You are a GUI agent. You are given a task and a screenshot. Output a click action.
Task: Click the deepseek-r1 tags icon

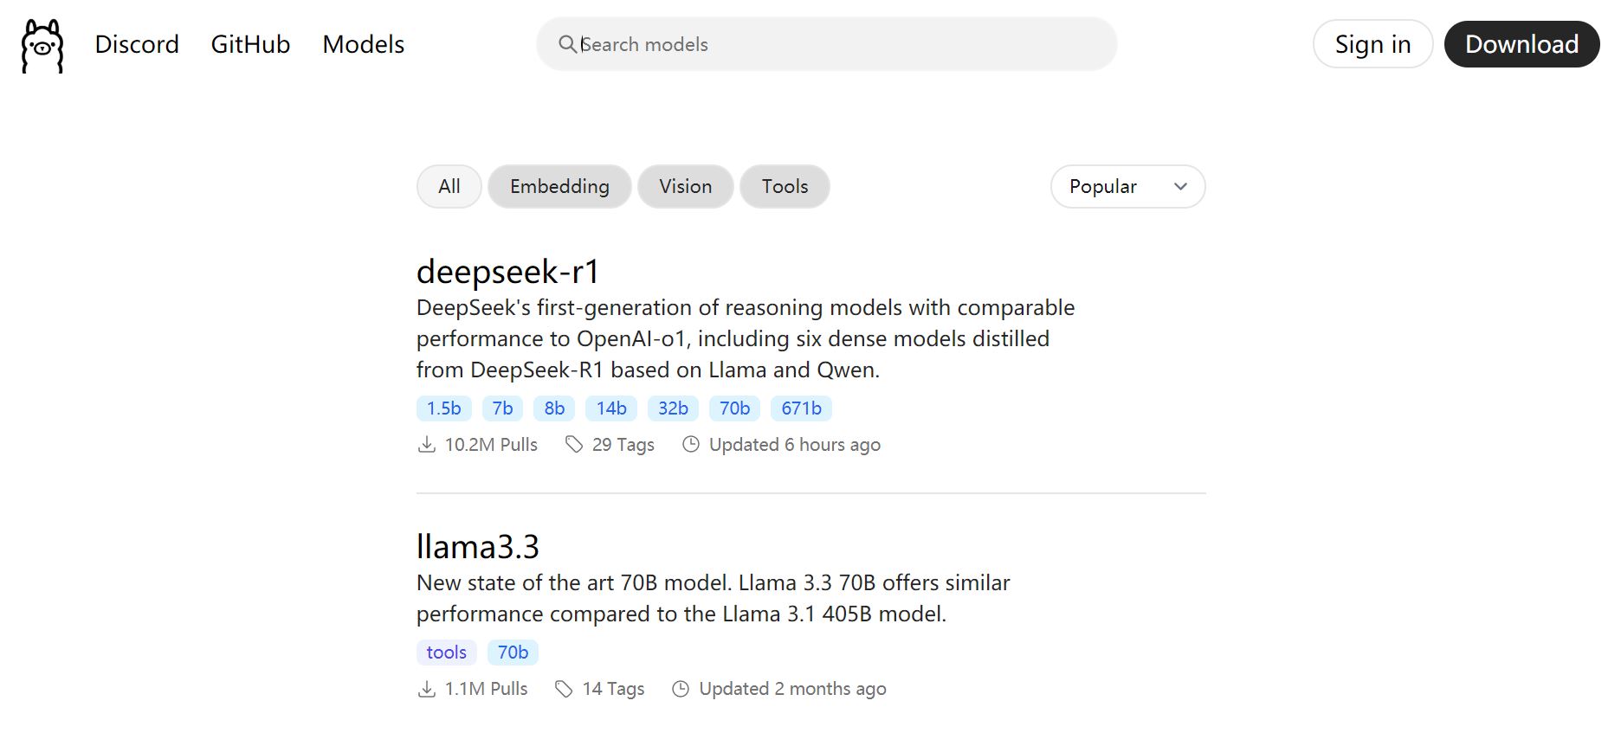(x=574, y=445)
